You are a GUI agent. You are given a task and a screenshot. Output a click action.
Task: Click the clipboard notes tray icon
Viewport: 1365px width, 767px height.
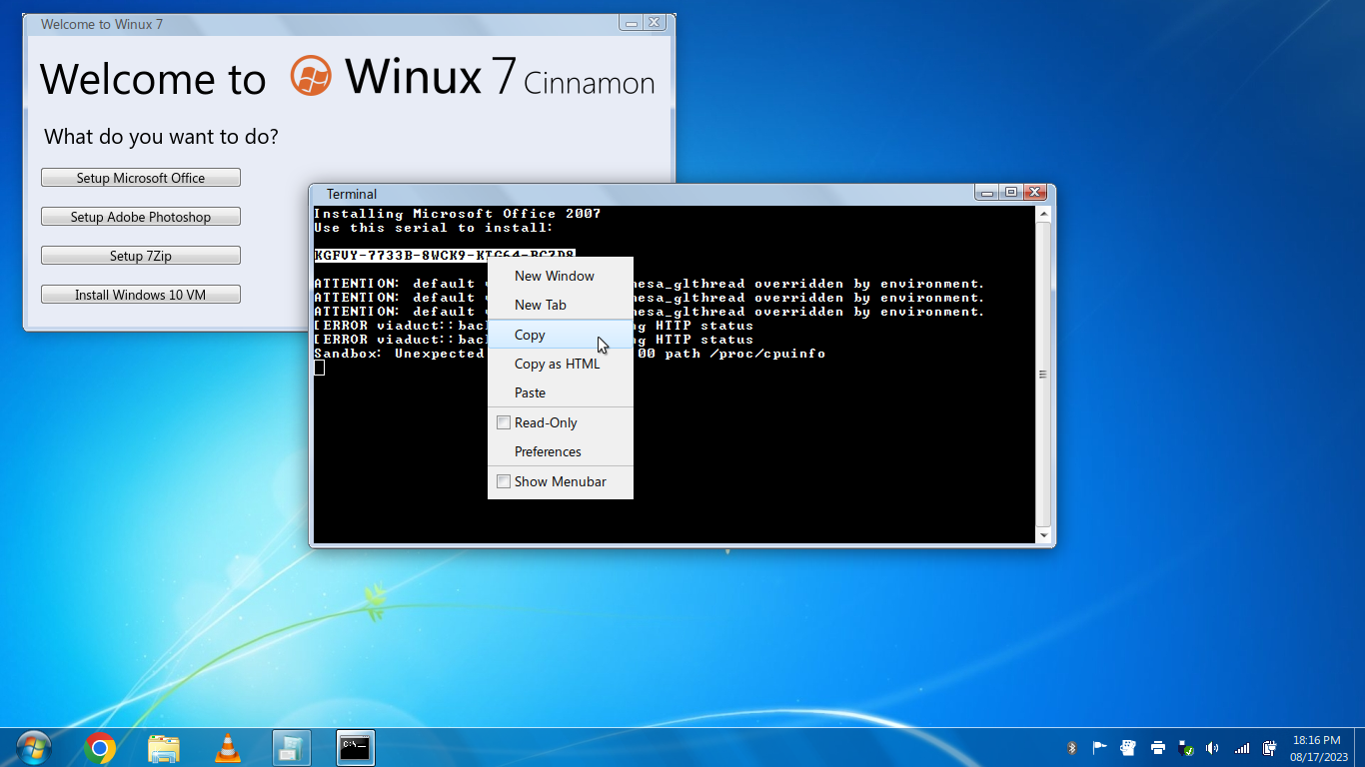1128,747
